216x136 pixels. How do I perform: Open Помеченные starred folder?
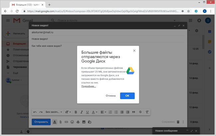pos(21,50)
